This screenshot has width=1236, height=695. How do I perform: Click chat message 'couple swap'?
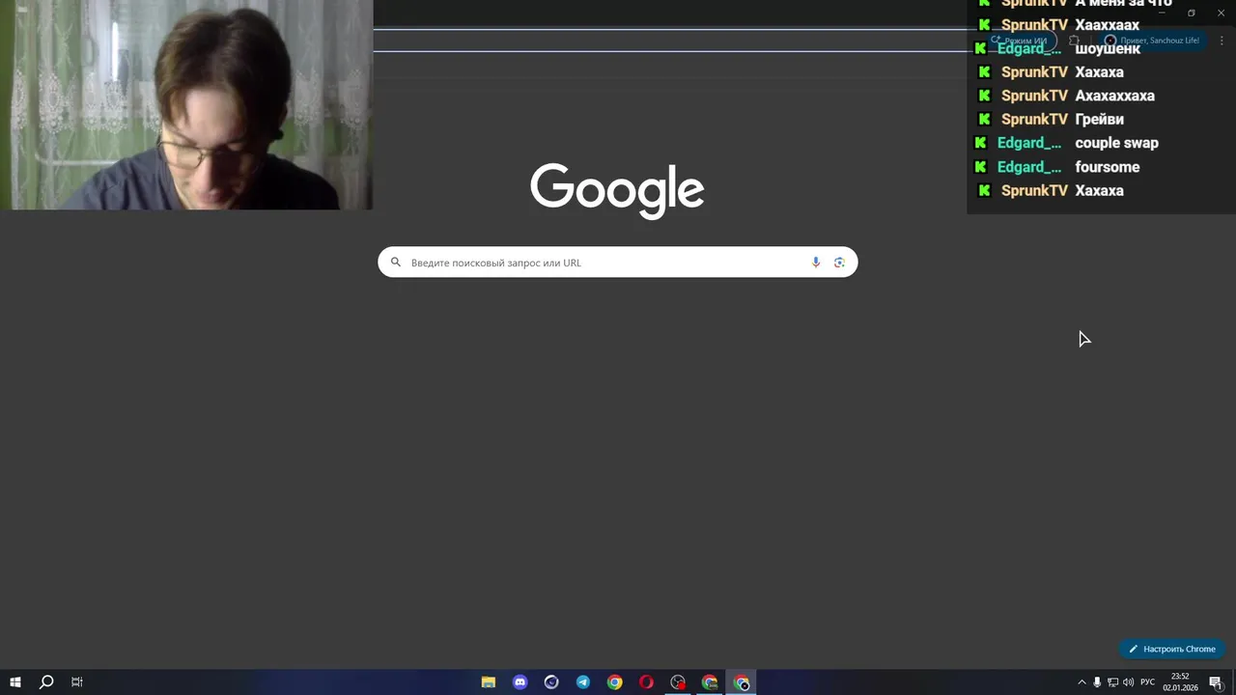(x=1116, y=143)
